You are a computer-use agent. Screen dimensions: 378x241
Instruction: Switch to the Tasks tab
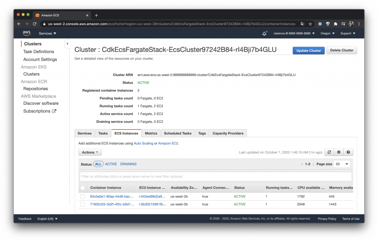tap(103, 133)
